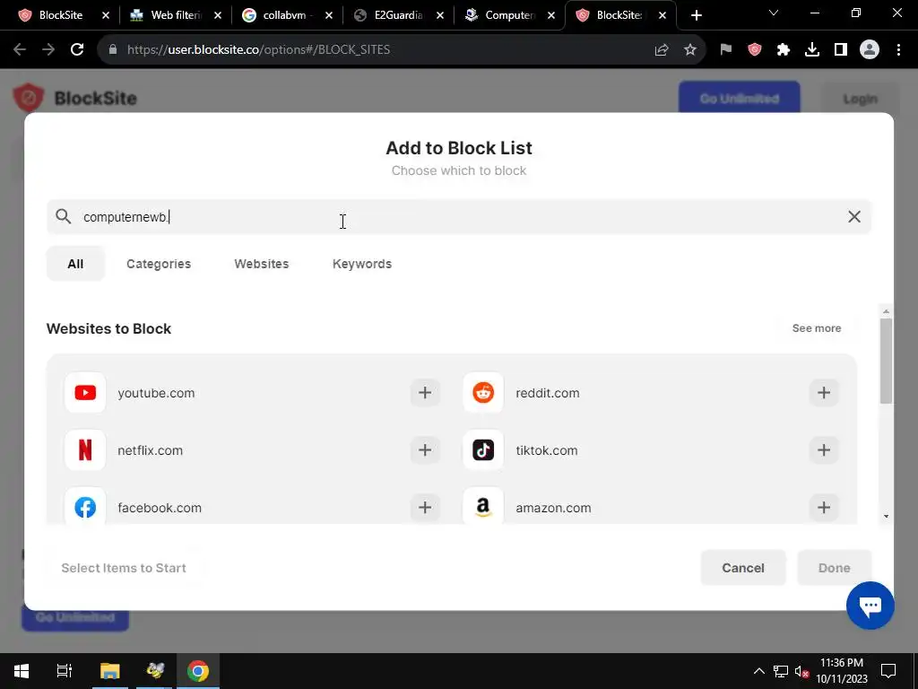Screen dimensions: 918x689
Task: Click the Amazon logo icon
Action: tap(483, 508)
